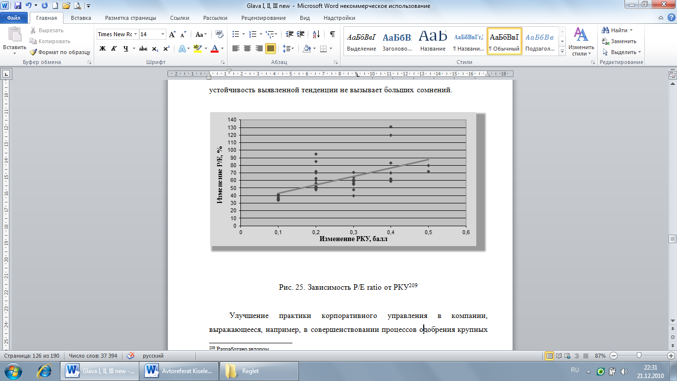Open the borders dropdown arrow

point(331,49)
